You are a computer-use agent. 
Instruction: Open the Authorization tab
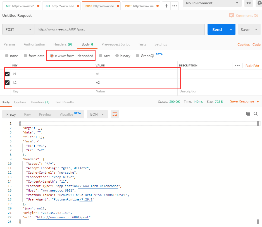click(34, 44)
